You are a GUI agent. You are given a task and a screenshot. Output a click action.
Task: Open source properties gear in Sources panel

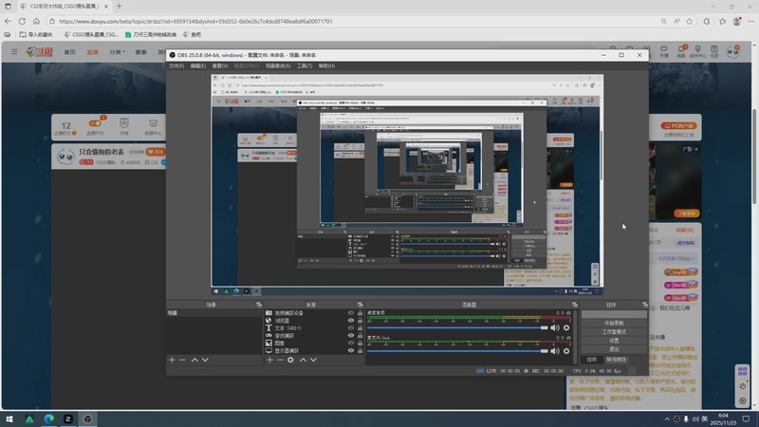coord(290,360)
